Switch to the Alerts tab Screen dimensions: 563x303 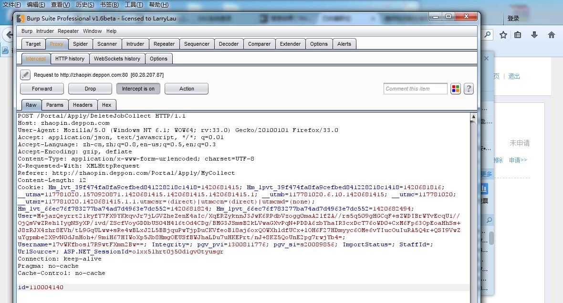(344, 44)
